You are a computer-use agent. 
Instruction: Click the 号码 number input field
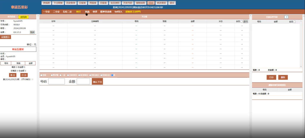coord(56,81)
